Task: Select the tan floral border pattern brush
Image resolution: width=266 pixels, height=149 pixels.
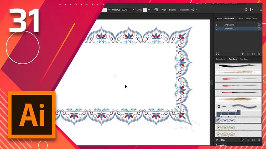Action: [238, 134]
